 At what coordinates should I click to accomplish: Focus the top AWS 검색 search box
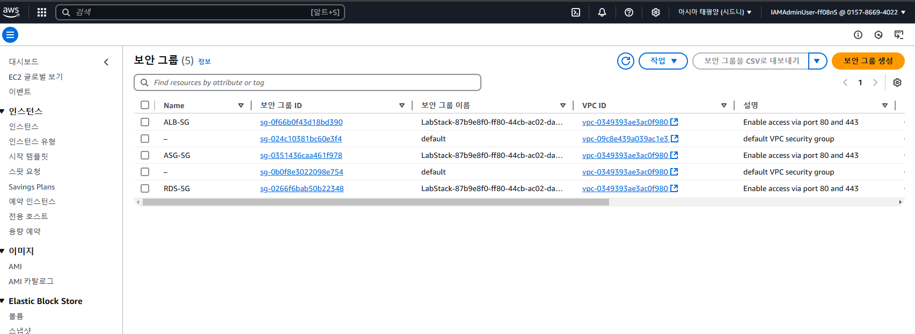(x=200, y=12)
